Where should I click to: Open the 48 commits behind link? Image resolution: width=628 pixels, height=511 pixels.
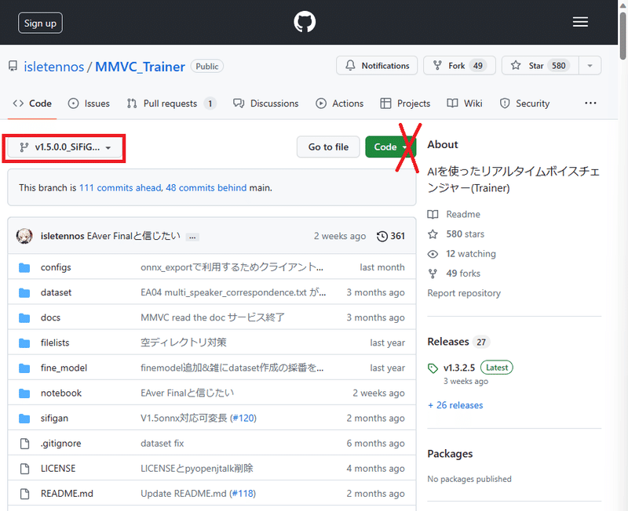tap(206, 188)
